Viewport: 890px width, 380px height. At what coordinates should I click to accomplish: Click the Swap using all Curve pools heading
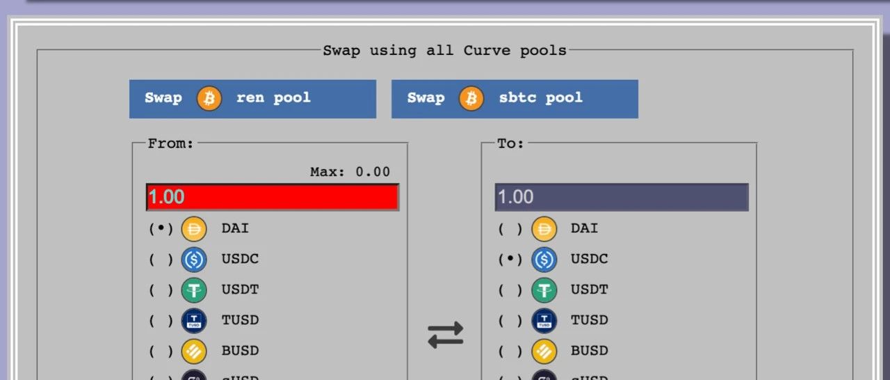coord(445,51)
